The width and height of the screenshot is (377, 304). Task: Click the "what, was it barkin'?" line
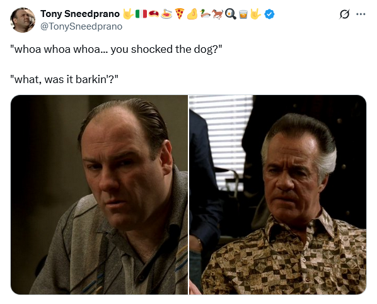(64, 79)
